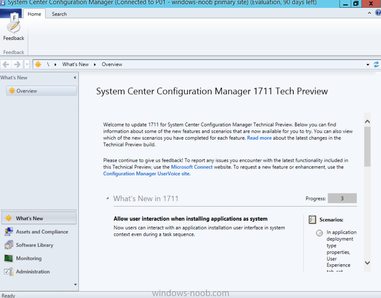Click the Overview breadcrumb segment
381x298 pixels.
pyautogui.click(x=112, y=64)
